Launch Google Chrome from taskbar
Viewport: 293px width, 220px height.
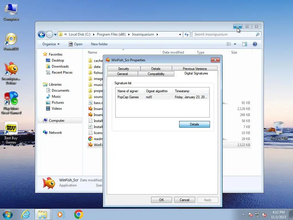coord(78,214)
